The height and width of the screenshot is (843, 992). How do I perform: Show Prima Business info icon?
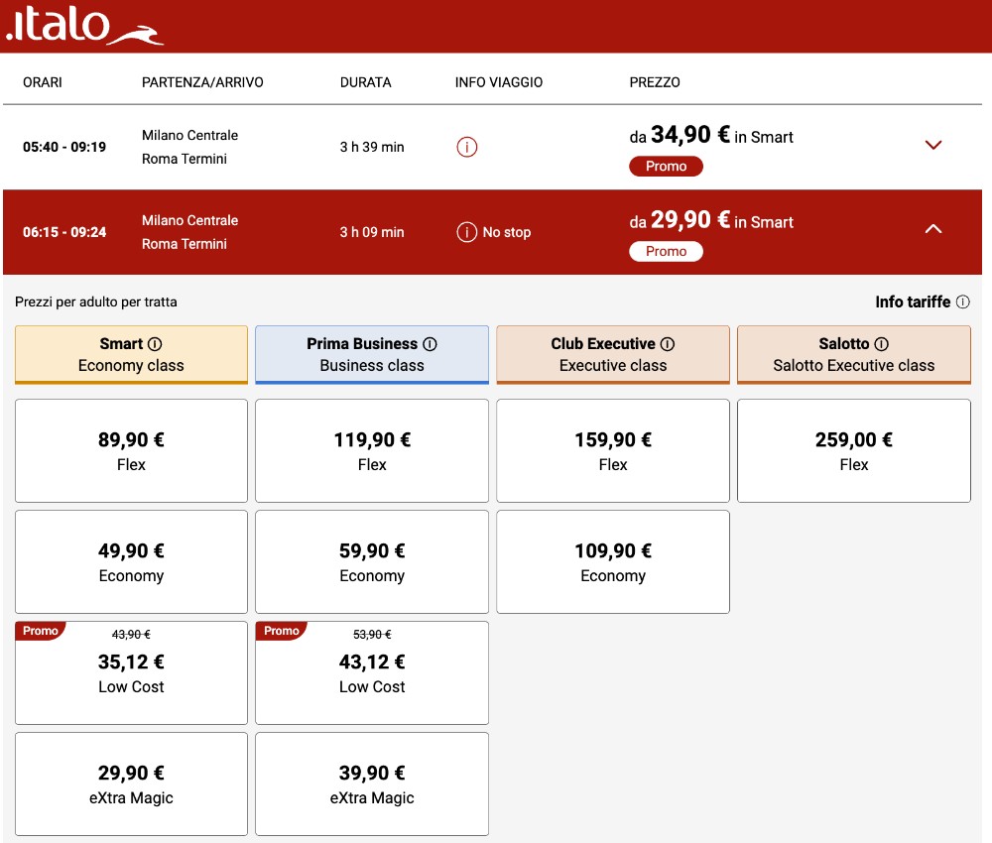coord(431,344)
